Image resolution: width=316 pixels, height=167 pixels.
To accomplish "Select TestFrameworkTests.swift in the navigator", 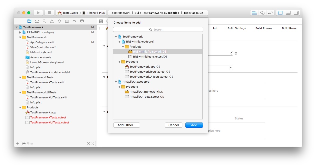I will [47, 82].
